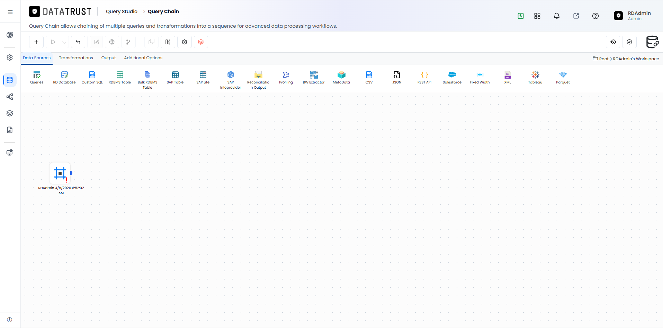Click the flow diagram sidebar icon
The image size is (663, 328).
10,97
